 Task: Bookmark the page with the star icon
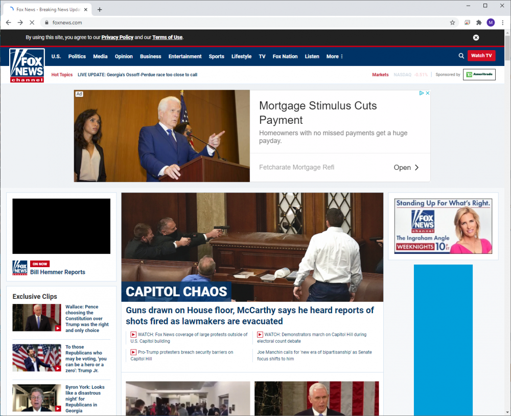453,22
